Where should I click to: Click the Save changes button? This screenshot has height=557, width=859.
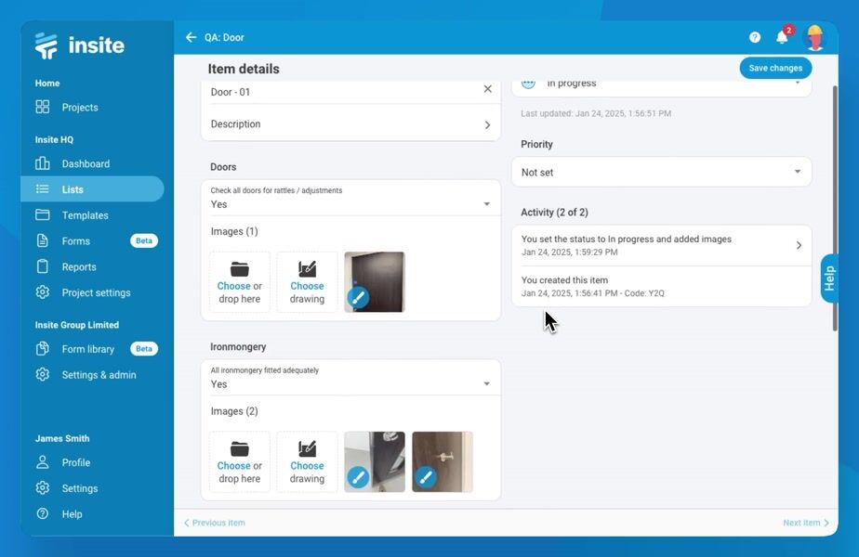pyautogui.click(x=775, y=68)
